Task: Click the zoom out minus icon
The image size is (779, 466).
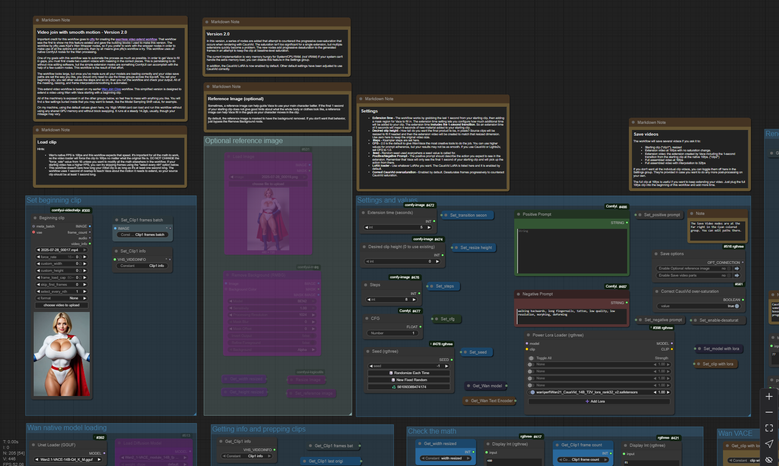Action: click(x=769, y=412)
